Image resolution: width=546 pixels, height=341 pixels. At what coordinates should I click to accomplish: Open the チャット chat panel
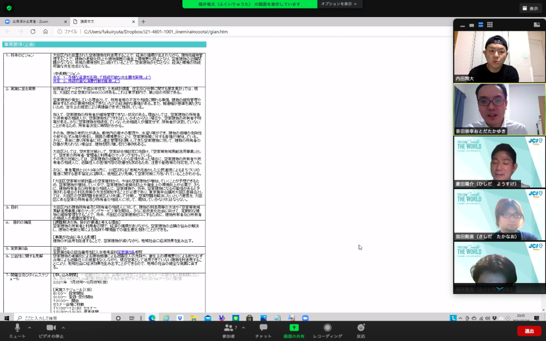[x=263, y=329]
